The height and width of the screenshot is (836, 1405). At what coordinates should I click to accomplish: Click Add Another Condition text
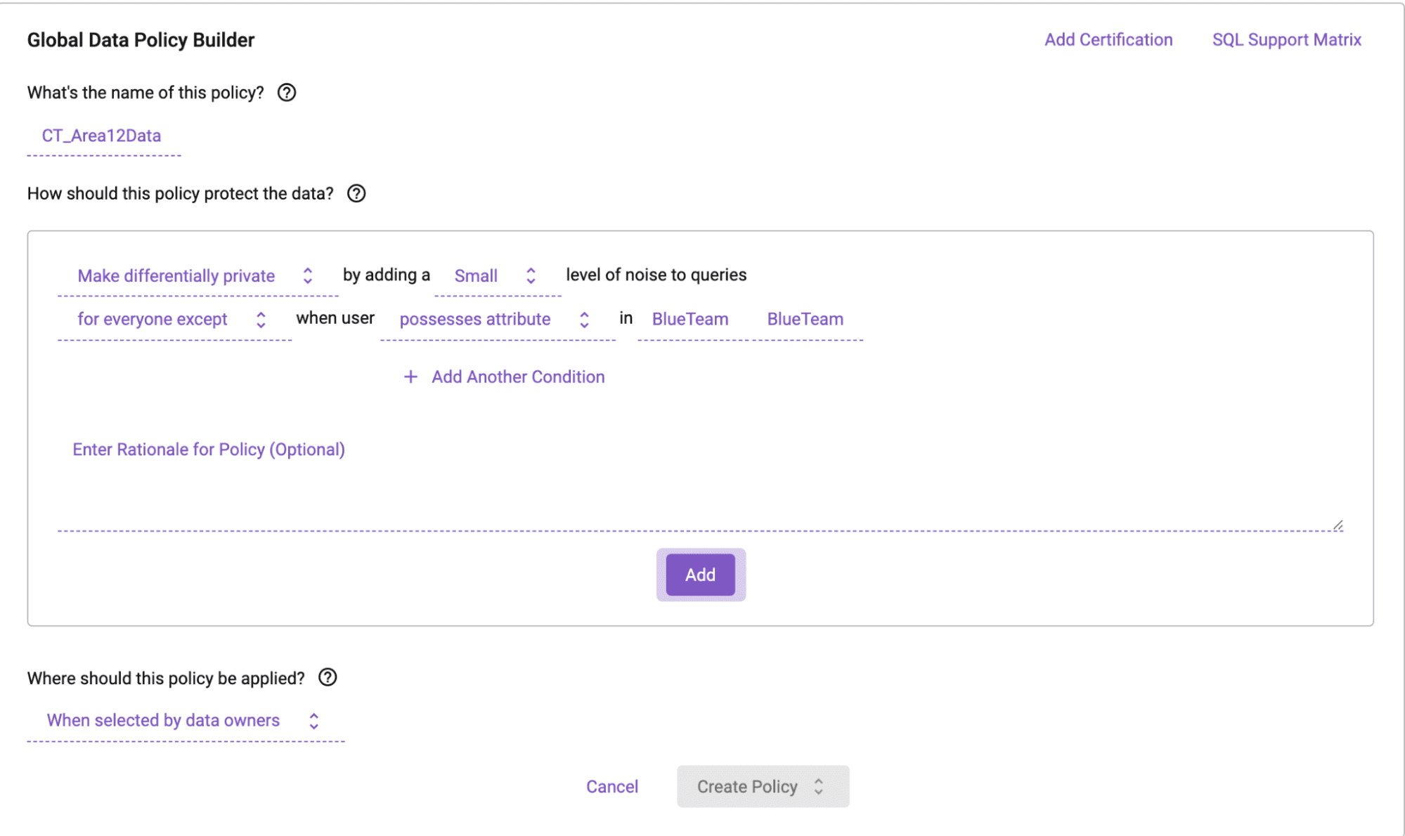pyautogui.click(x=518, y=377)
